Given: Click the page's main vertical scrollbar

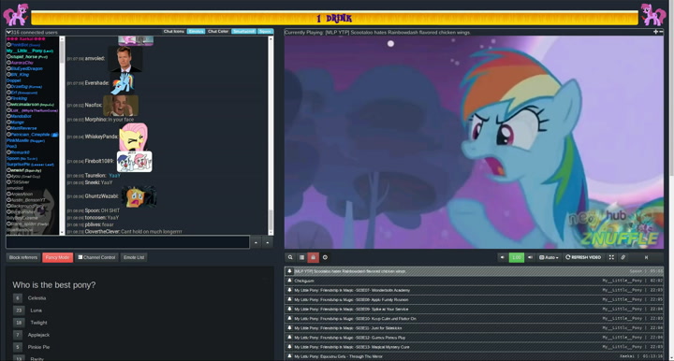Looking at the screenshot, I should [671, 180].
